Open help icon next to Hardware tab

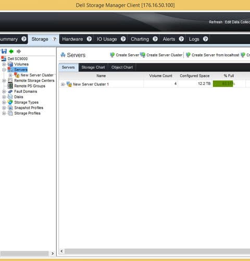pos(89,39)
